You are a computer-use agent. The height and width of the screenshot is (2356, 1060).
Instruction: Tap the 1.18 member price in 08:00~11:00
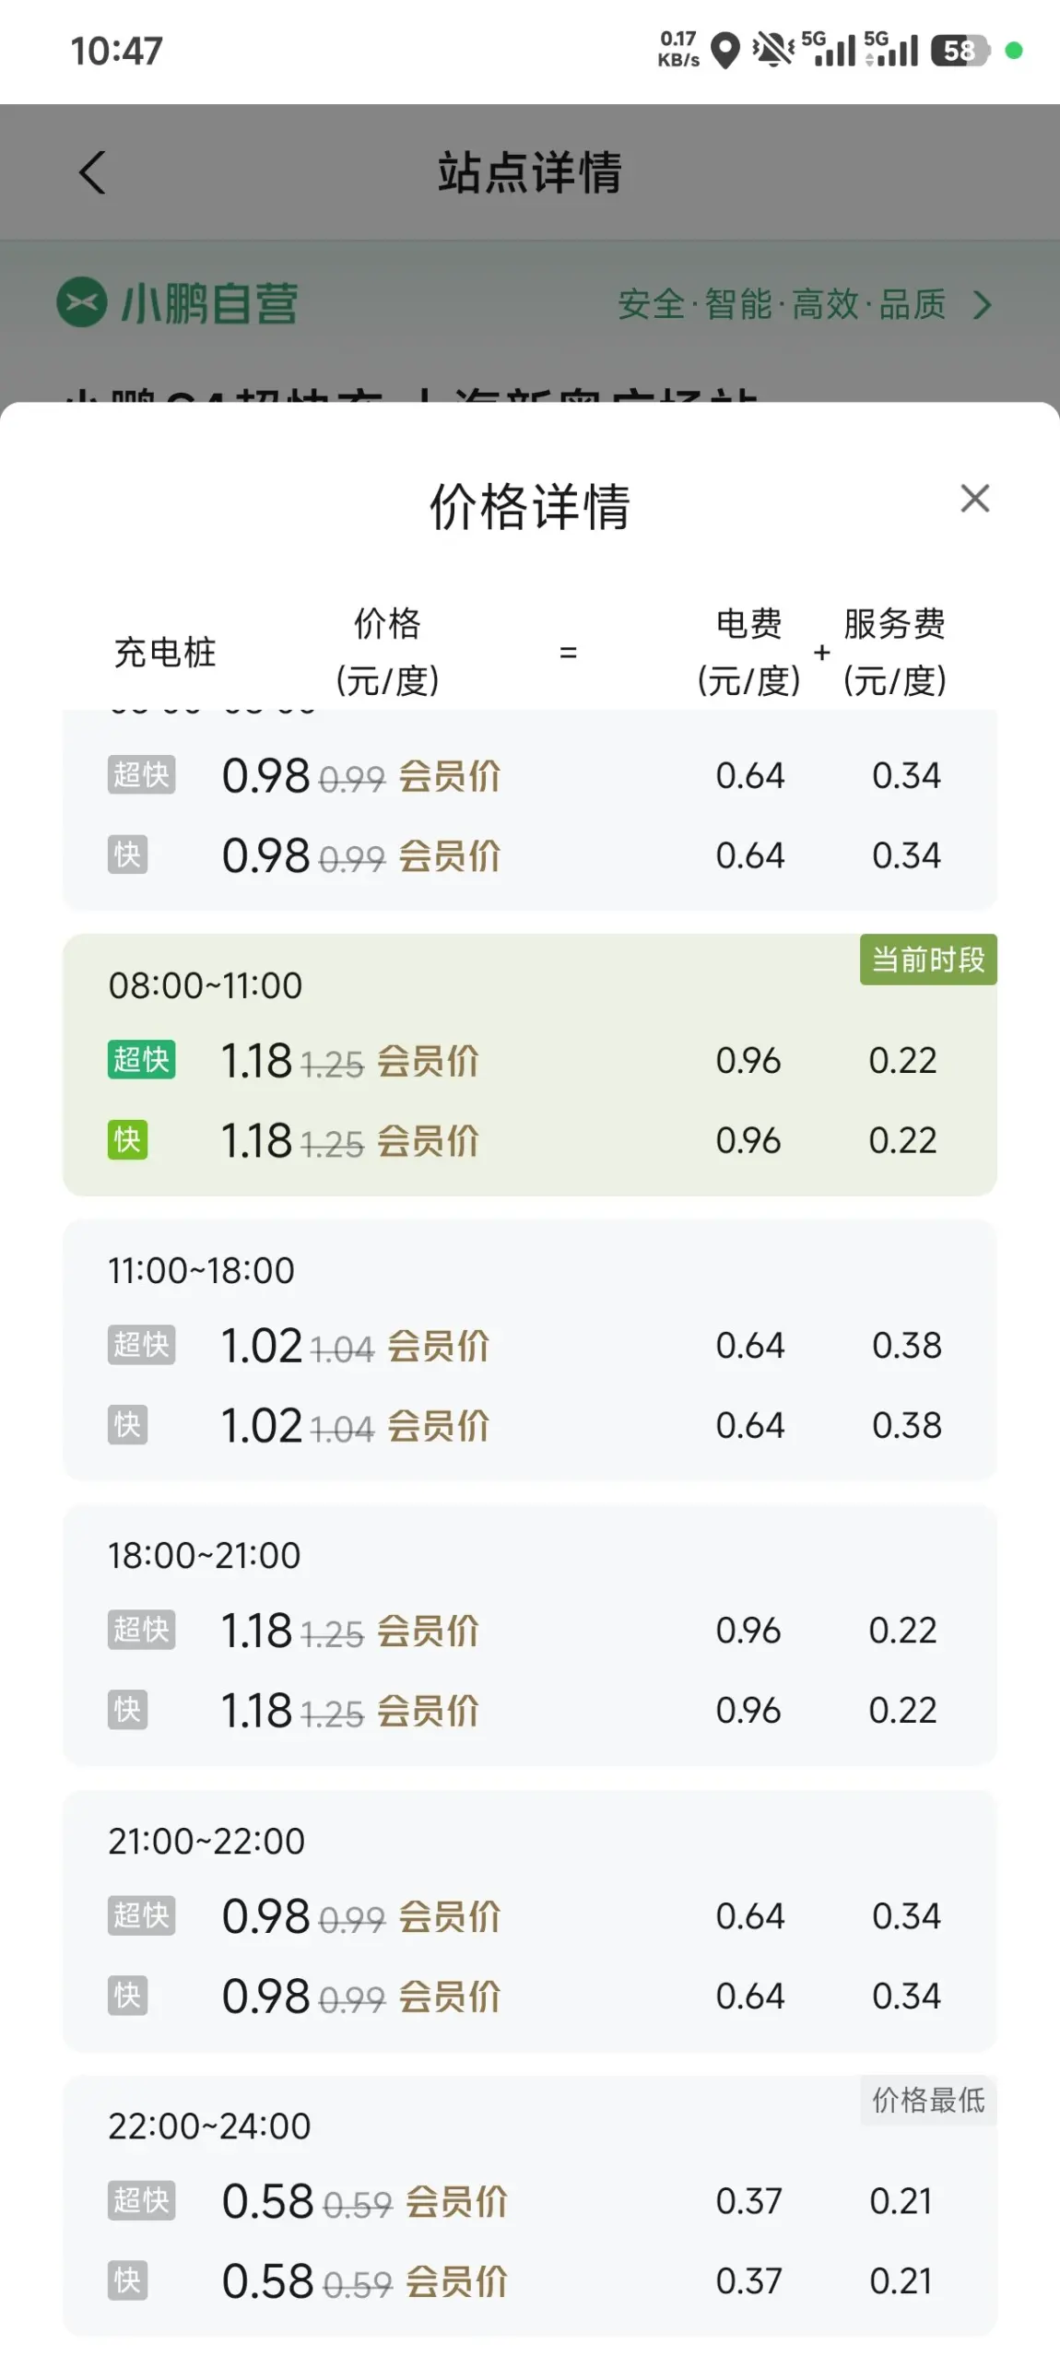tap(256, 1060)
